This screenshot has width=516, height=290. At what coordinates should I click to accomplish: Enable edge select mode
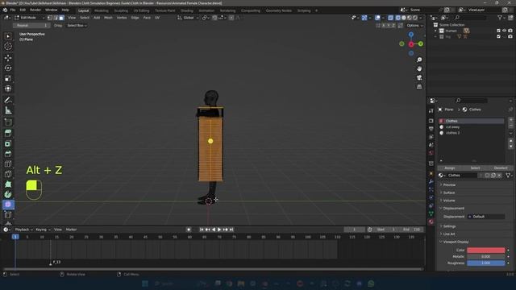point(56,18)
